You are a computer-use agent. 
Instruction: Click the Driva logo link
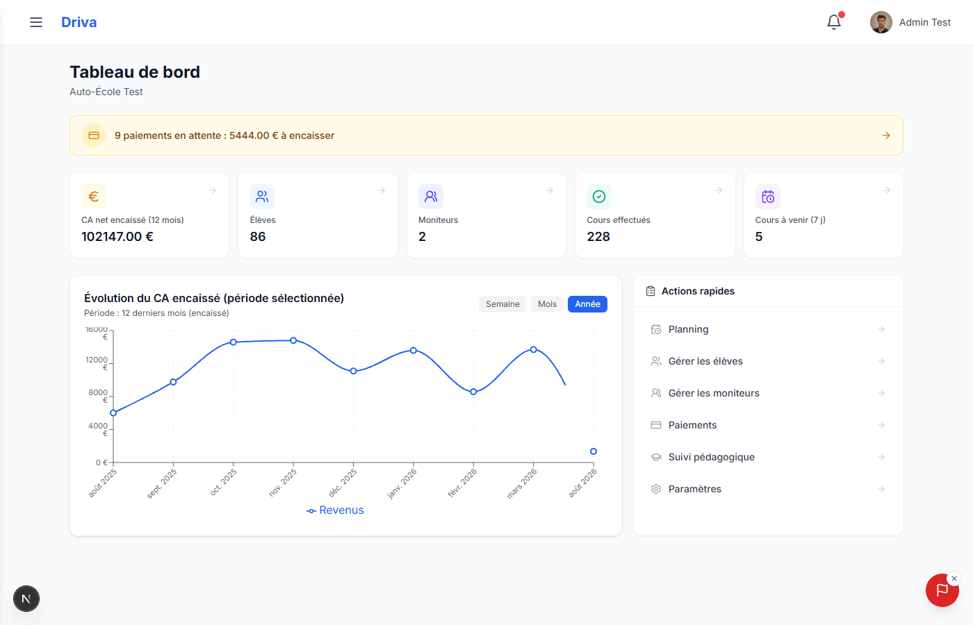point(79,22)
